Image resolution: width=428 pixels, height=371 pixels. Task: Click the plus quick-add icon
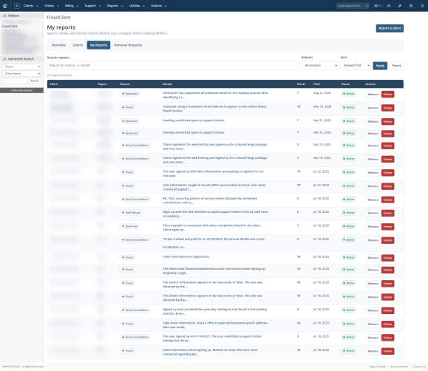pyautogui.click(x=17, y=5)
